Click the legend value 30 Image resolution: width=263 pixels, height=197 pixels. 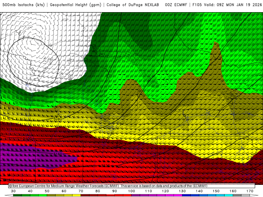[x=13, y=191]
